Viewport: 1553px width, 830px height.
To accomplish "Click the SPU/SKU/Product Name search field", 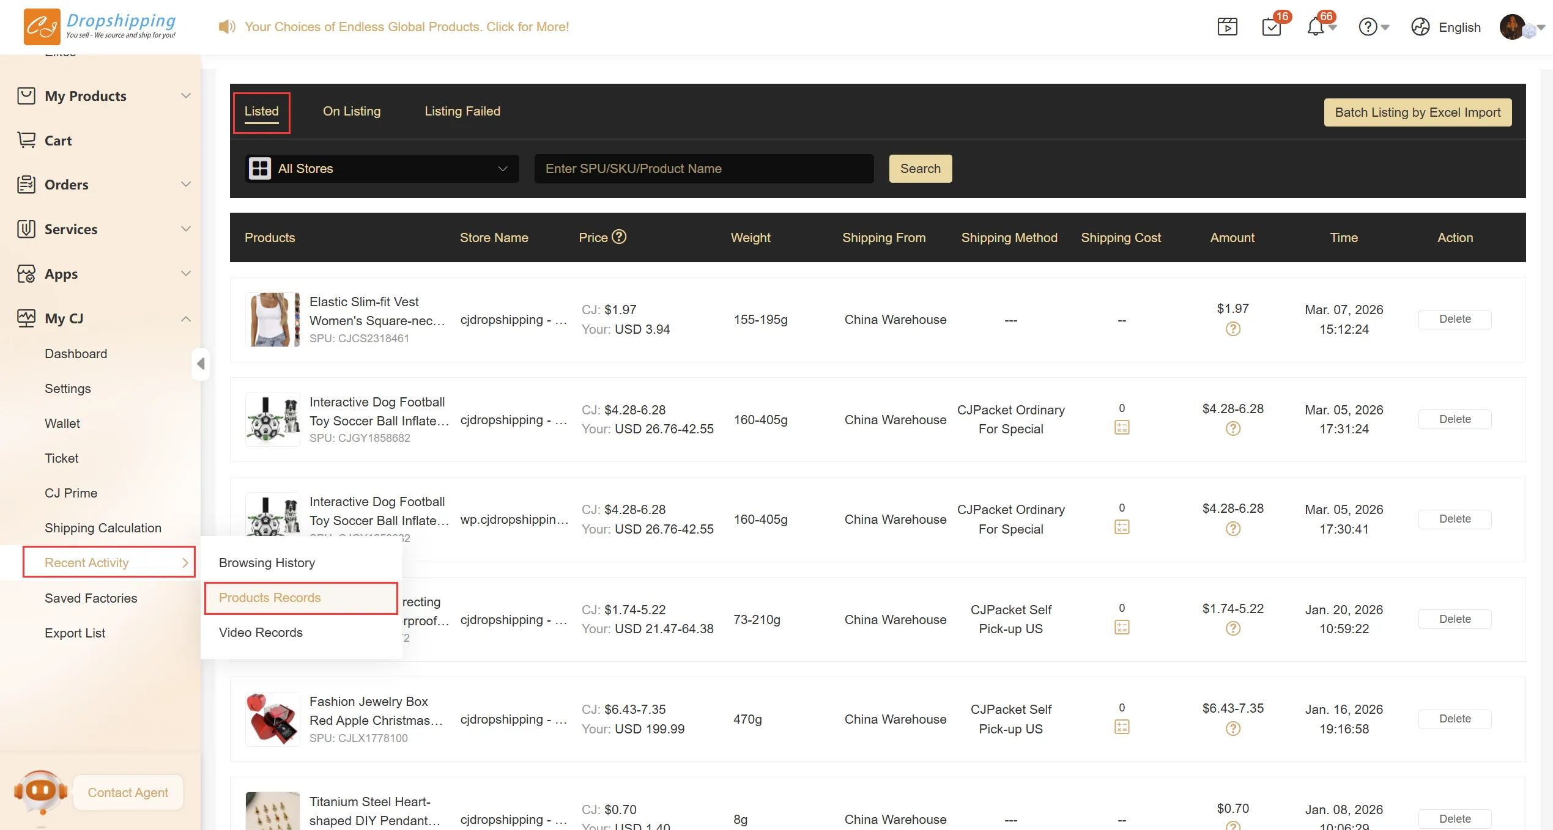I will pos(703,169).
